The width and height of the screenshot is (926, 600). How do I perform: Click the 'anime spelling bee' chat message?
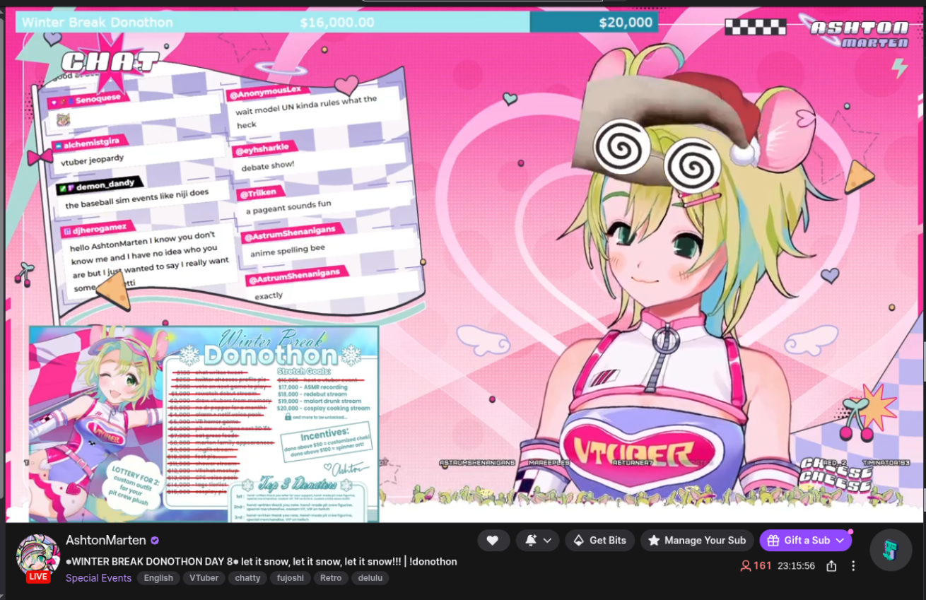coord(288,251)
